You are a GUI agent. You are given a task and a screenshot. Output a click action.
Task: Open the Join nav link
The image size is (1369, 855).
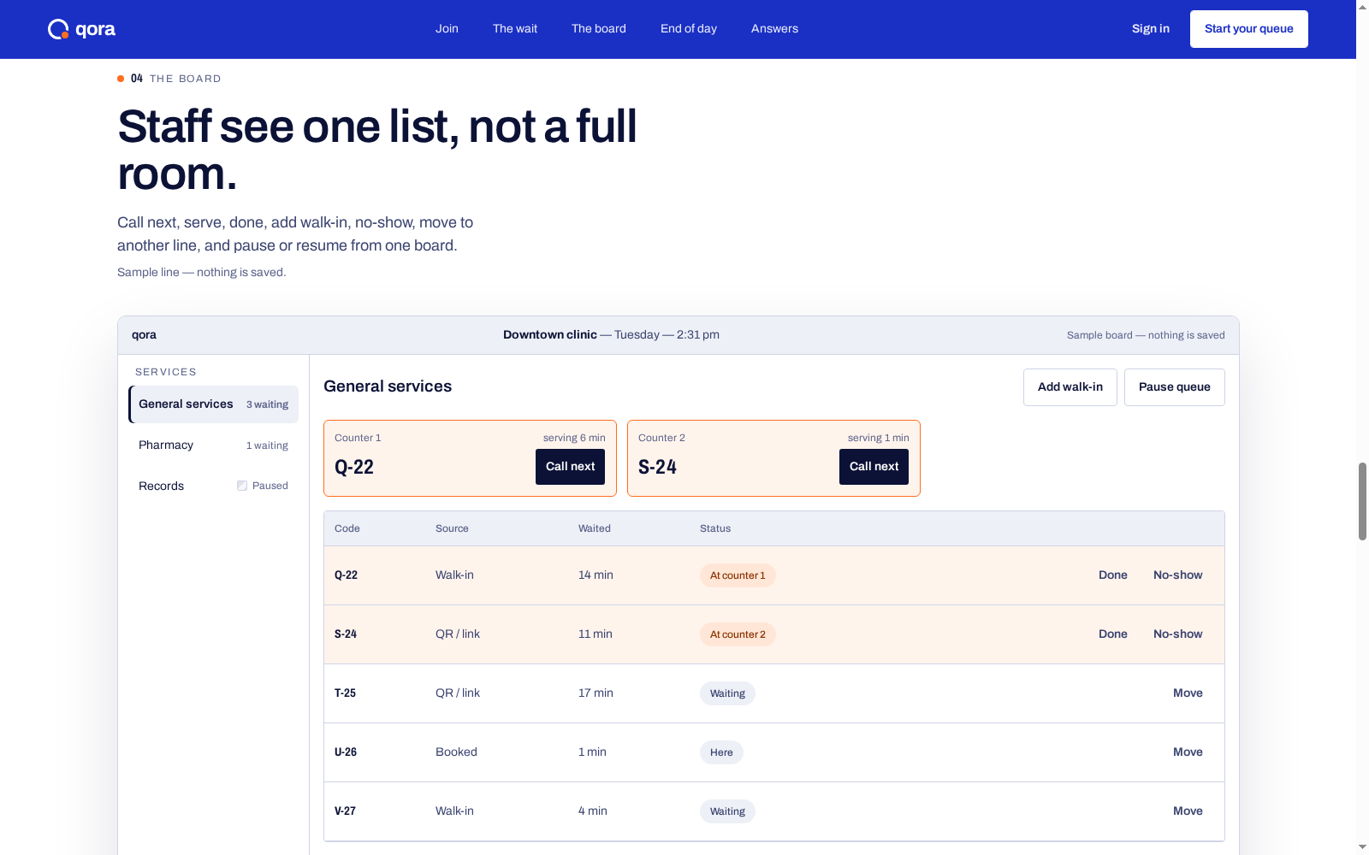pos(447,28)
